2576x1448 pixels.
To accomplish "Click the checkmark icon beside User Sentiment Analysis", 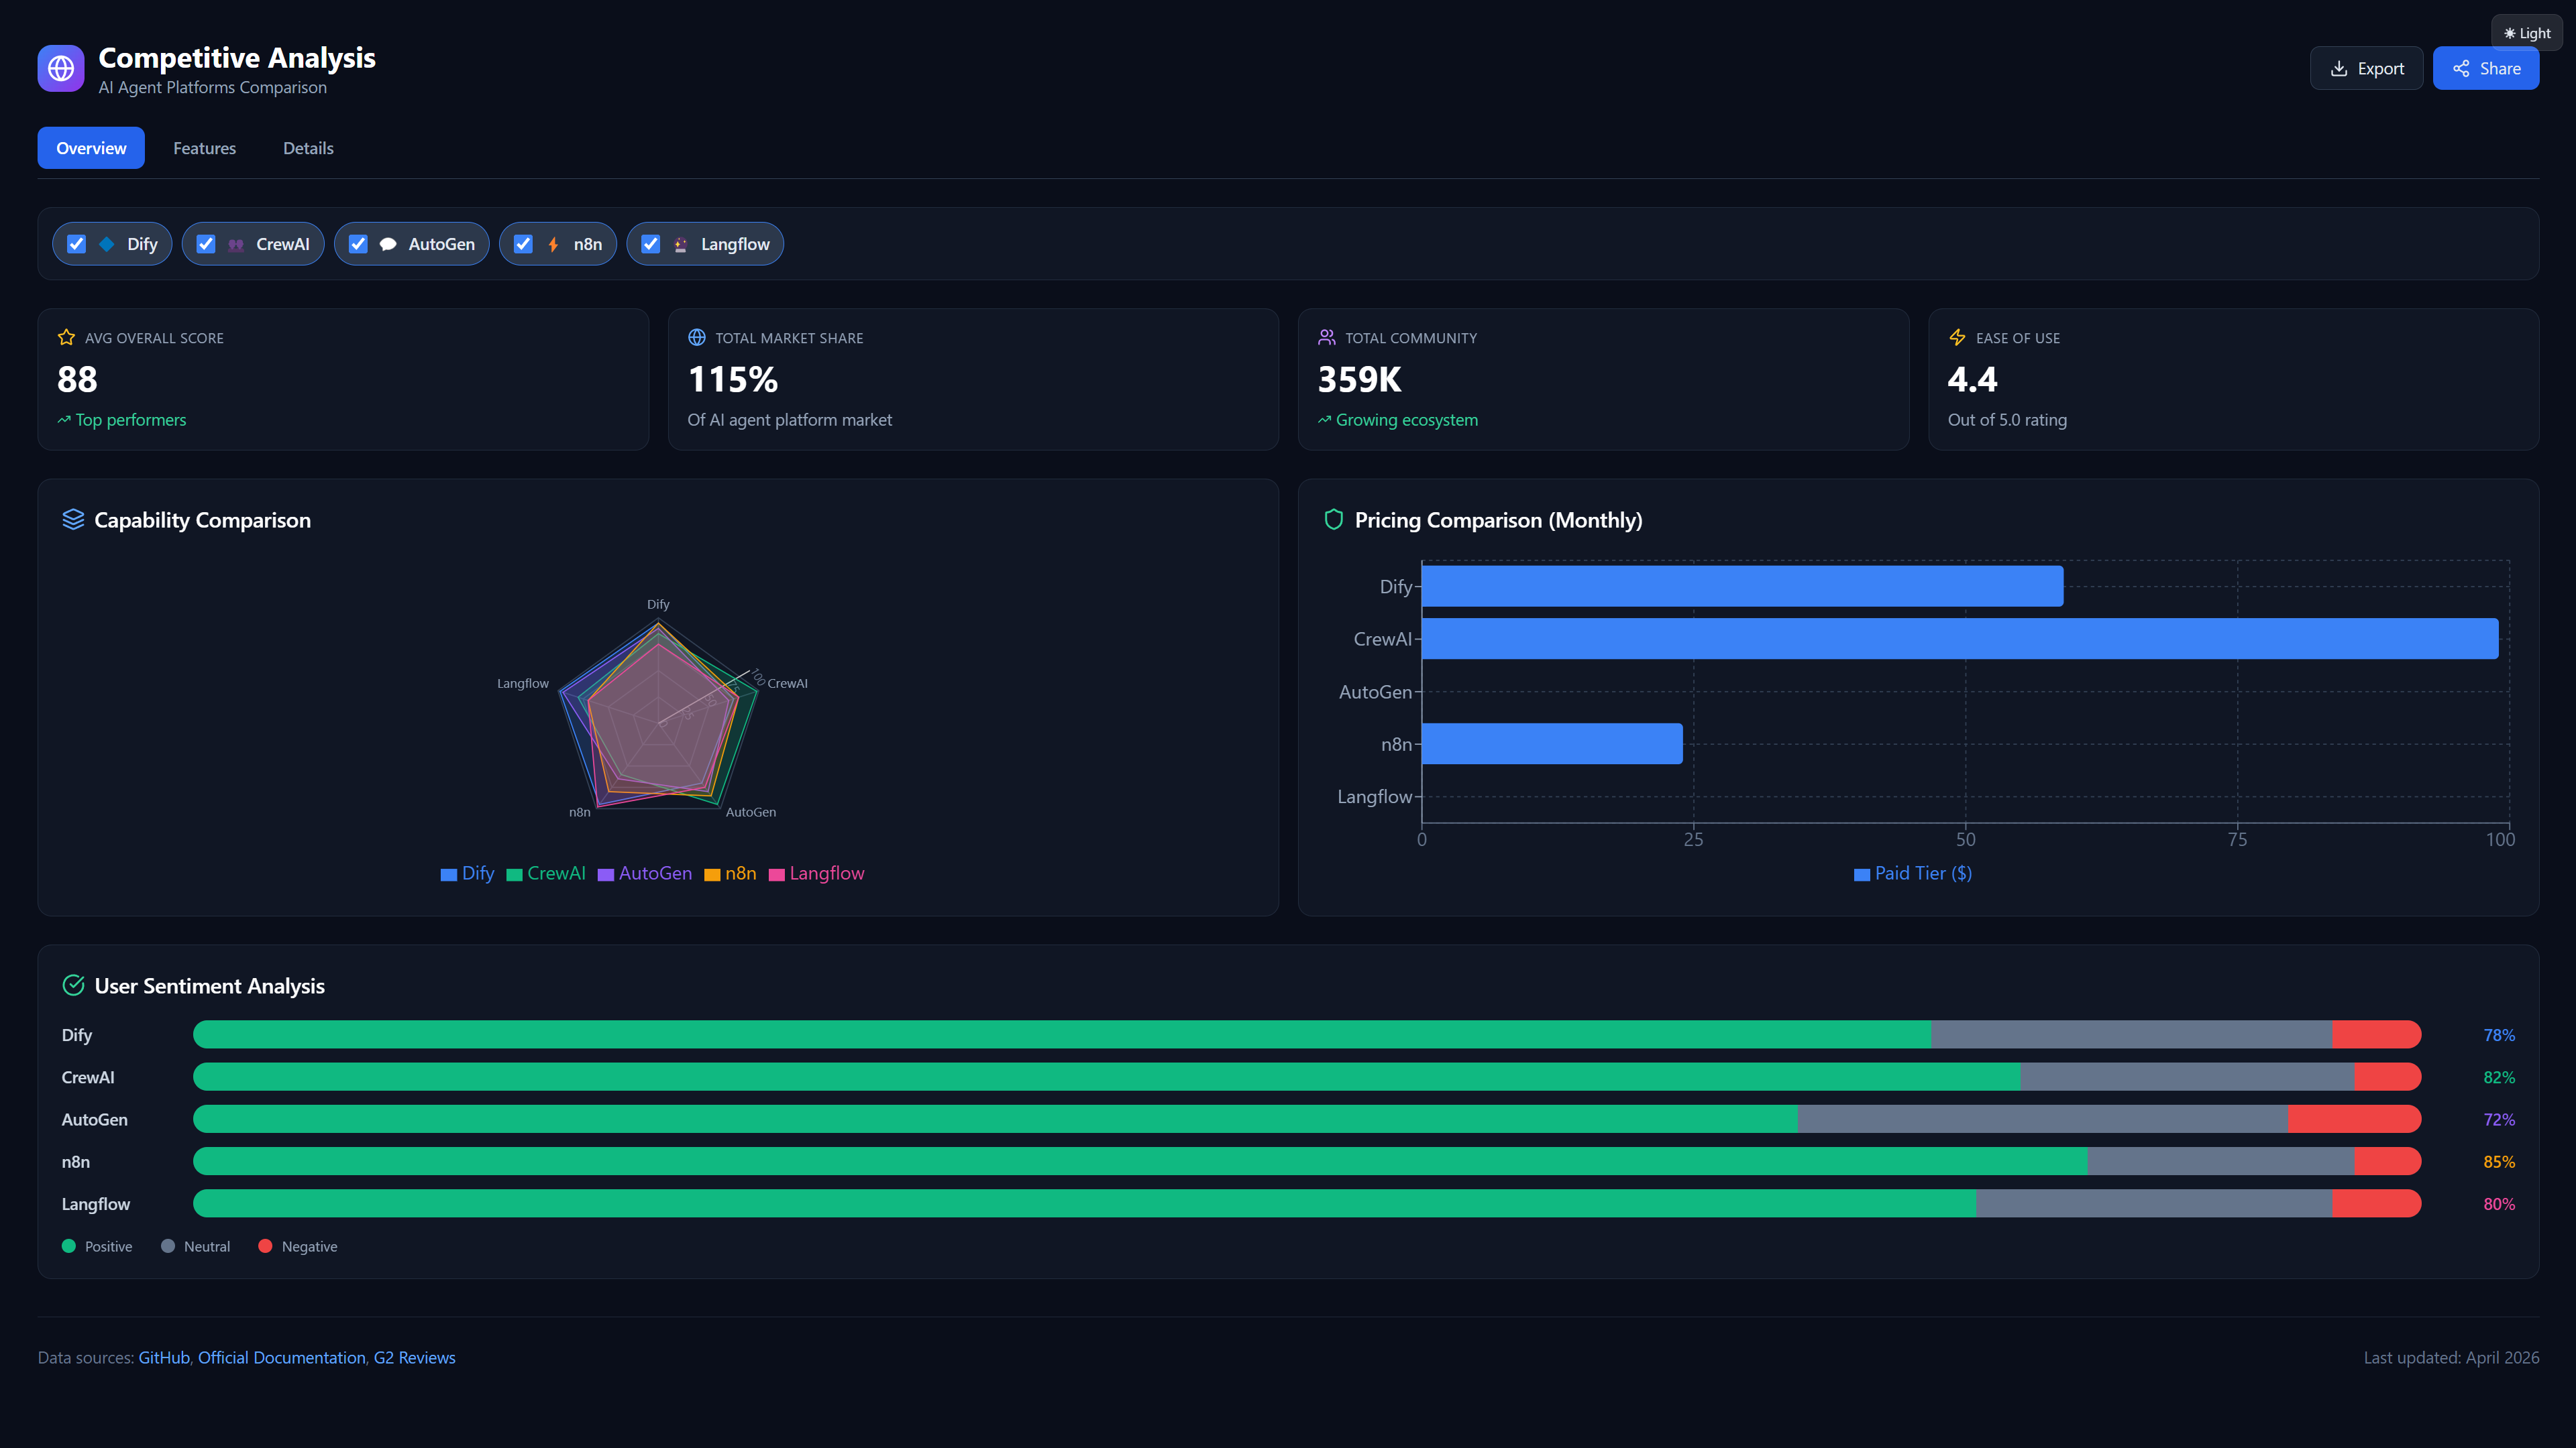I will point(74,984).
